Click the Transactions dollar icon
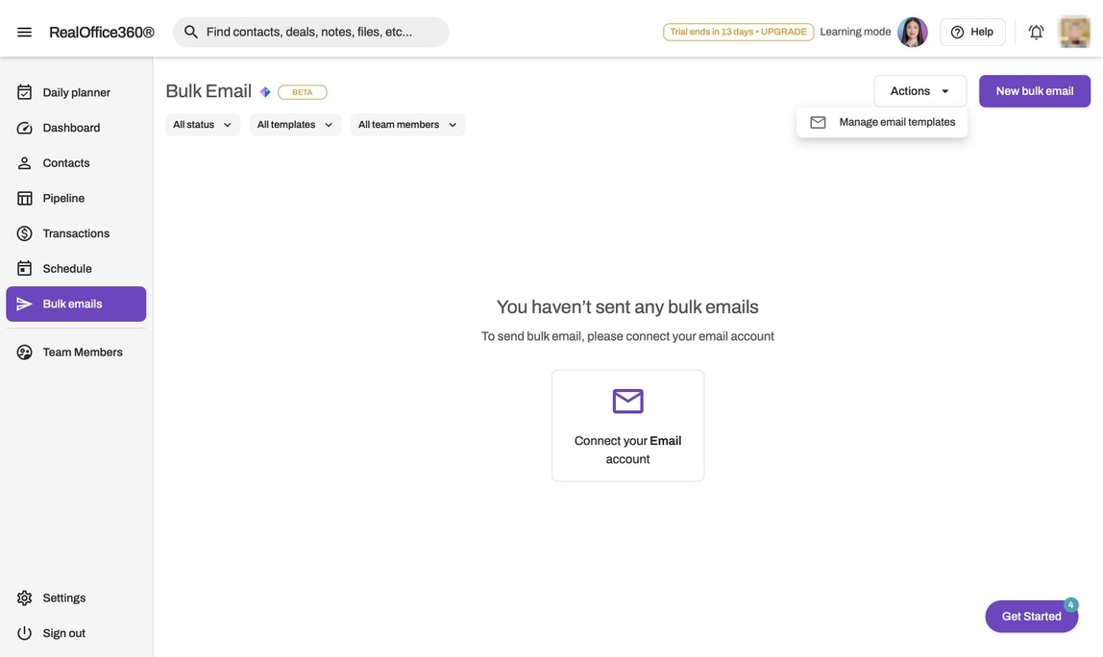 (24, 233)
